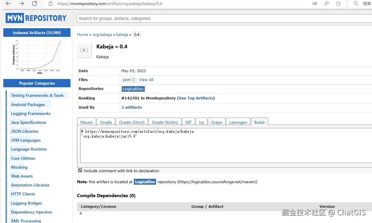
Task: Open Dependency Injection category
Action: (x=32, y=212)
